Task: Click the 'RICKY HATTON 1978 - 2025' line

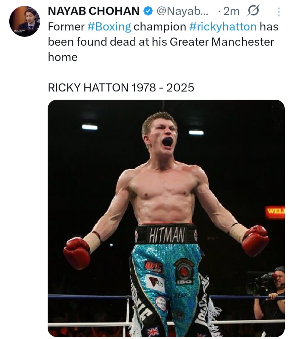Action: (x=121, y=87)
